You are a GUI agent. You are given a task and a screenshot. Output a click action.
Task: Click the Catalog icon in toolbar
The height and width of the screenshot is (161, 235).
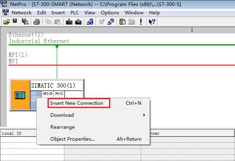122,22
